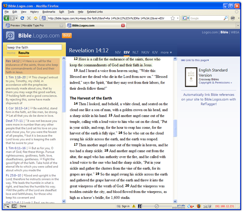This screenshot has height=212, width=243.
Task: Follow the Bible header link
Action: pyautogui.click(x=224, y=32)
